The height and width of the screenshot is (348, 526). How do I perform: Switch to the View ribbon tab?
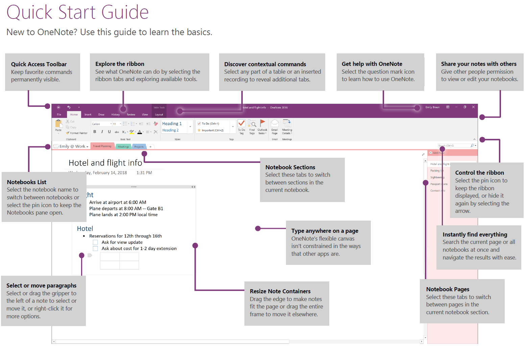click(x=145, y=115)
